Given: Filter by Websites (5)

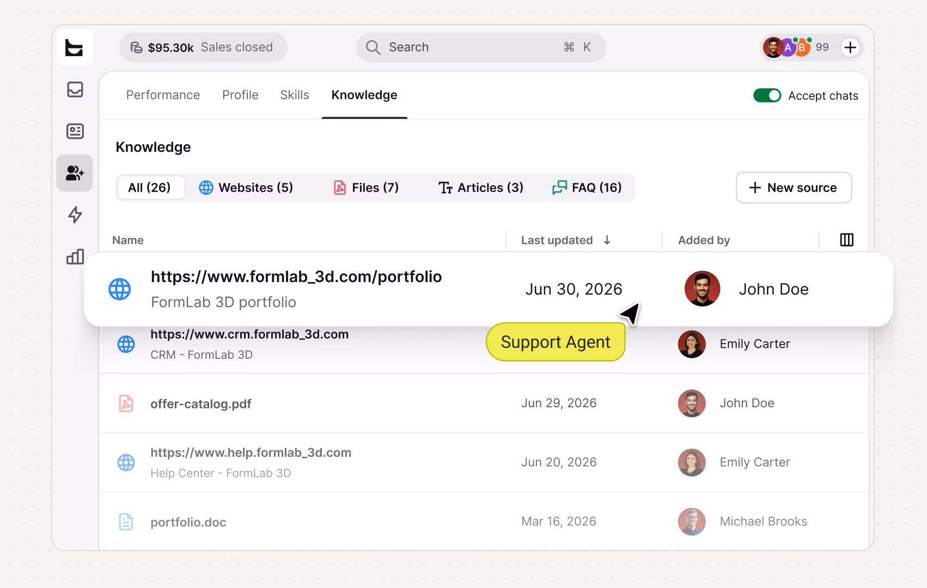Looking at the screenshot, I should 246,188.
